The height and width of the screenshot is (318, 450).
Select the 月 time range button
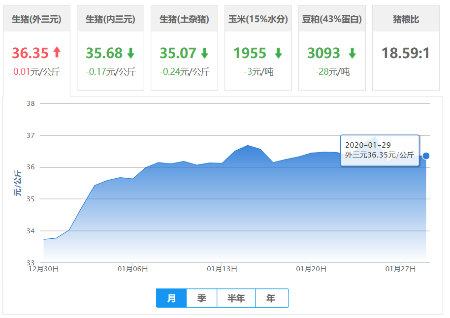[x=171, y=298]
